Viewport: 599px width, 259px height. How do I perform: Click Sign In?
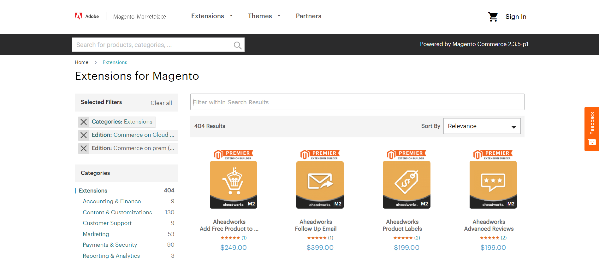(516, 17)
